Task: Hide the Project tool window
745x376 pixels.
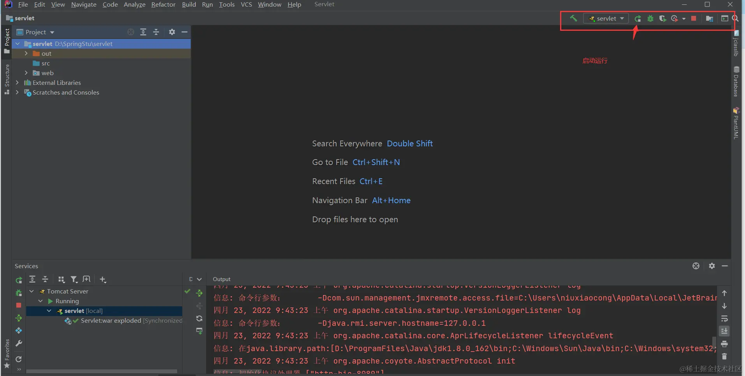Action: coord(184,32)
